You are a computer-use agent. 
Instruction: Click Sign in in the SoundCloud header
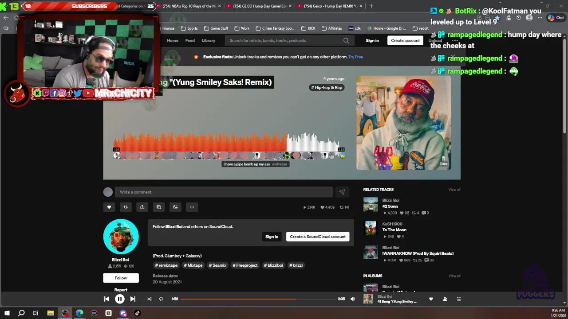pyautogui.click(x=372, y=41)
